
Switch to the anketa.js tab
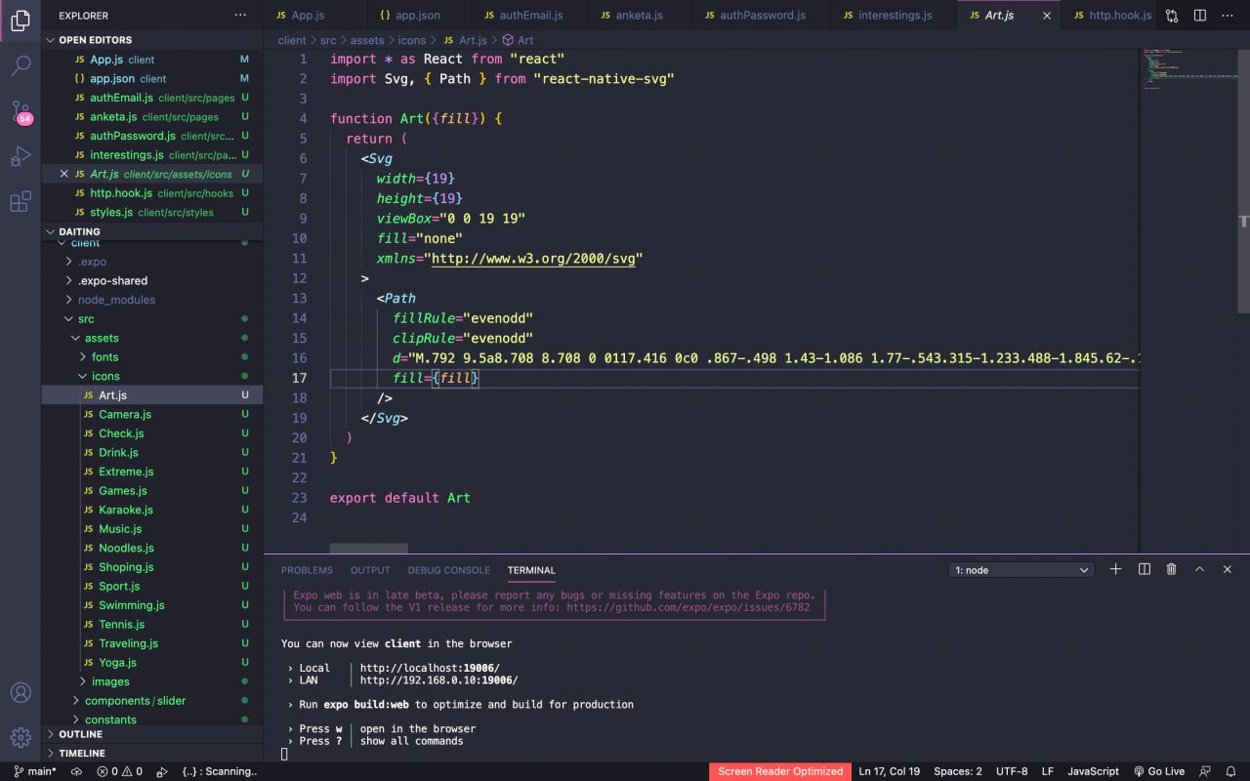(641, 16)
